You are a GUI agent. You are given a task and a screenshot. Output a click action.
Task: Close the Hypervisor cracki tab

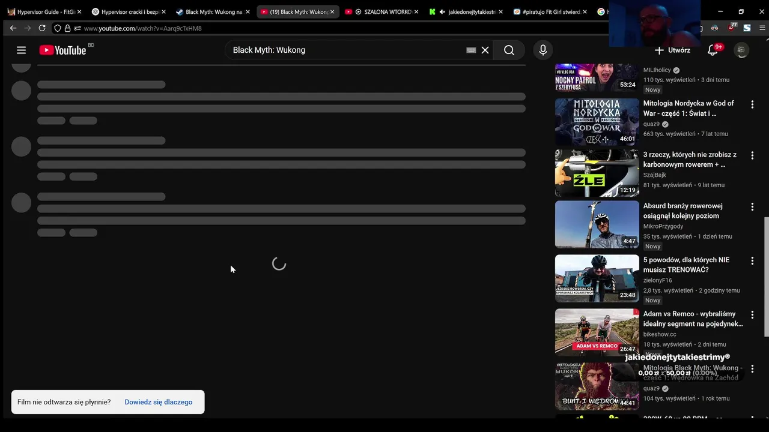tap(163, 11)
